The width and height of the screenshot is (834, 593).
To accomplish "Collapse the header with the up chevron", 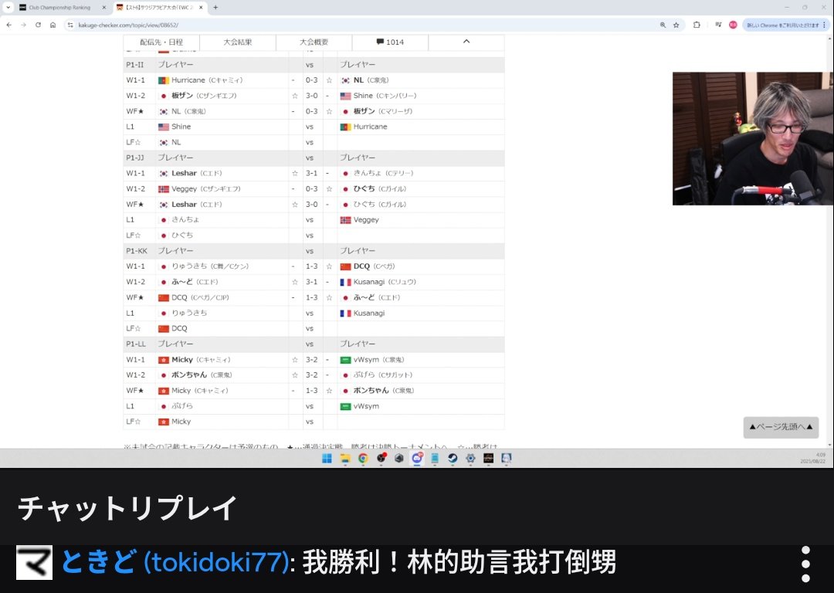I will tap(466, 42).
